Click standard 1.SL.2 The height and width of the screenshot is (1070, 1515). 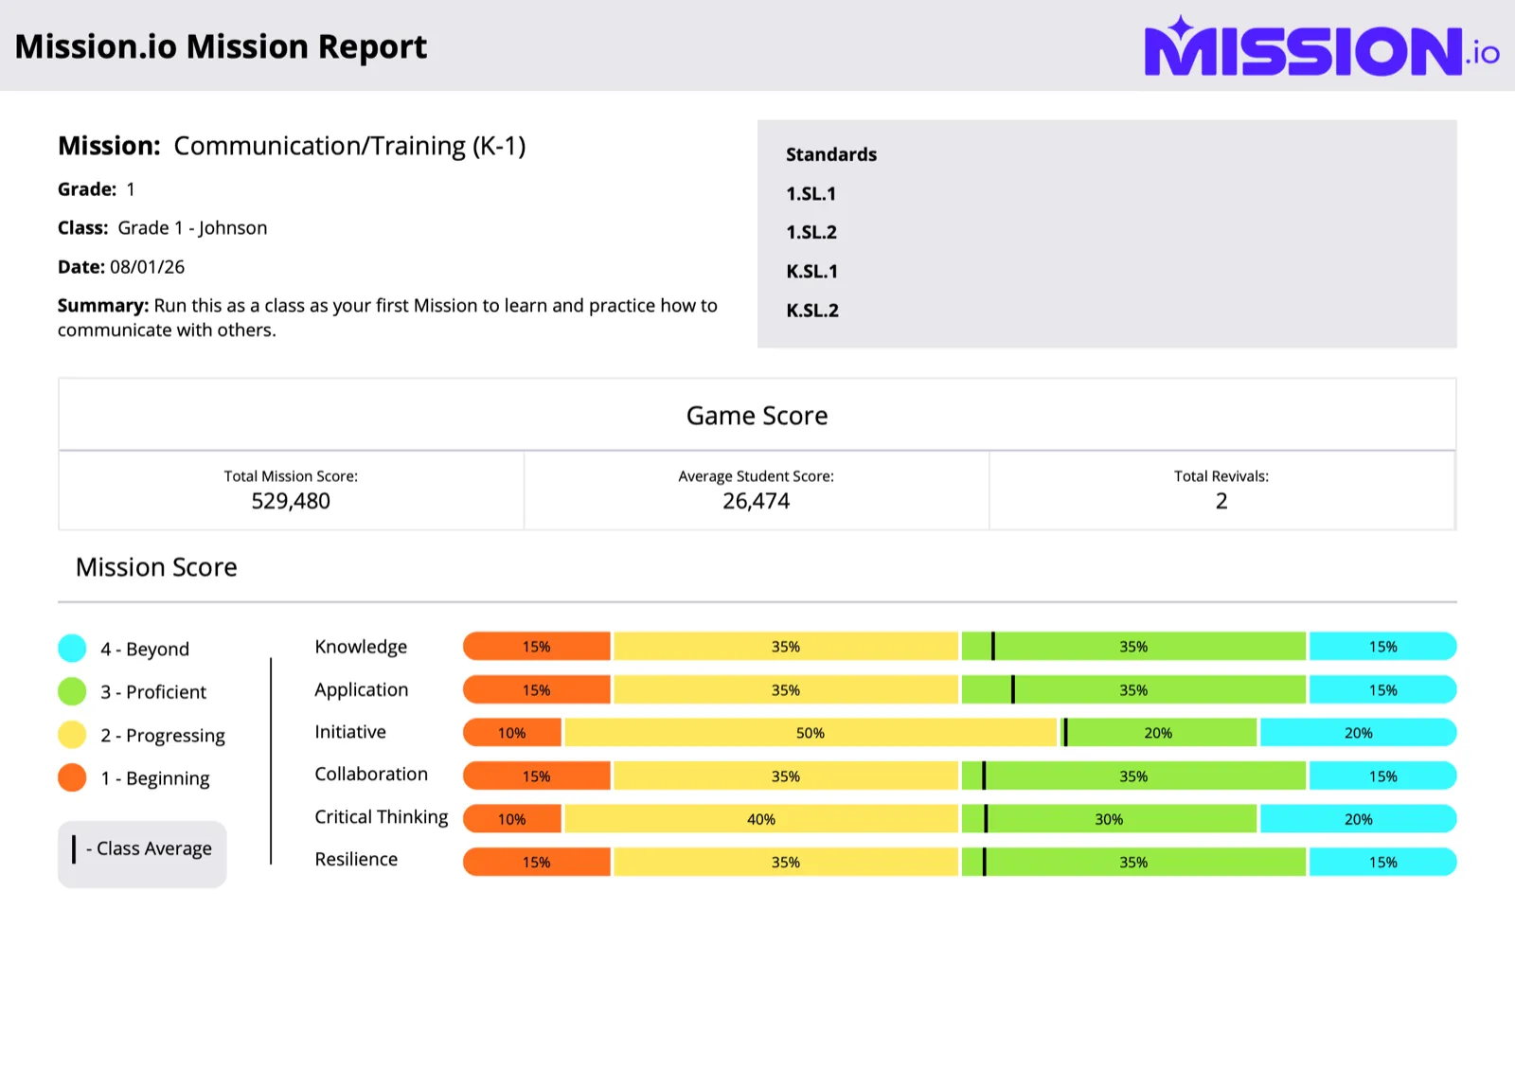pyautogui.click(x=811, y=233)
